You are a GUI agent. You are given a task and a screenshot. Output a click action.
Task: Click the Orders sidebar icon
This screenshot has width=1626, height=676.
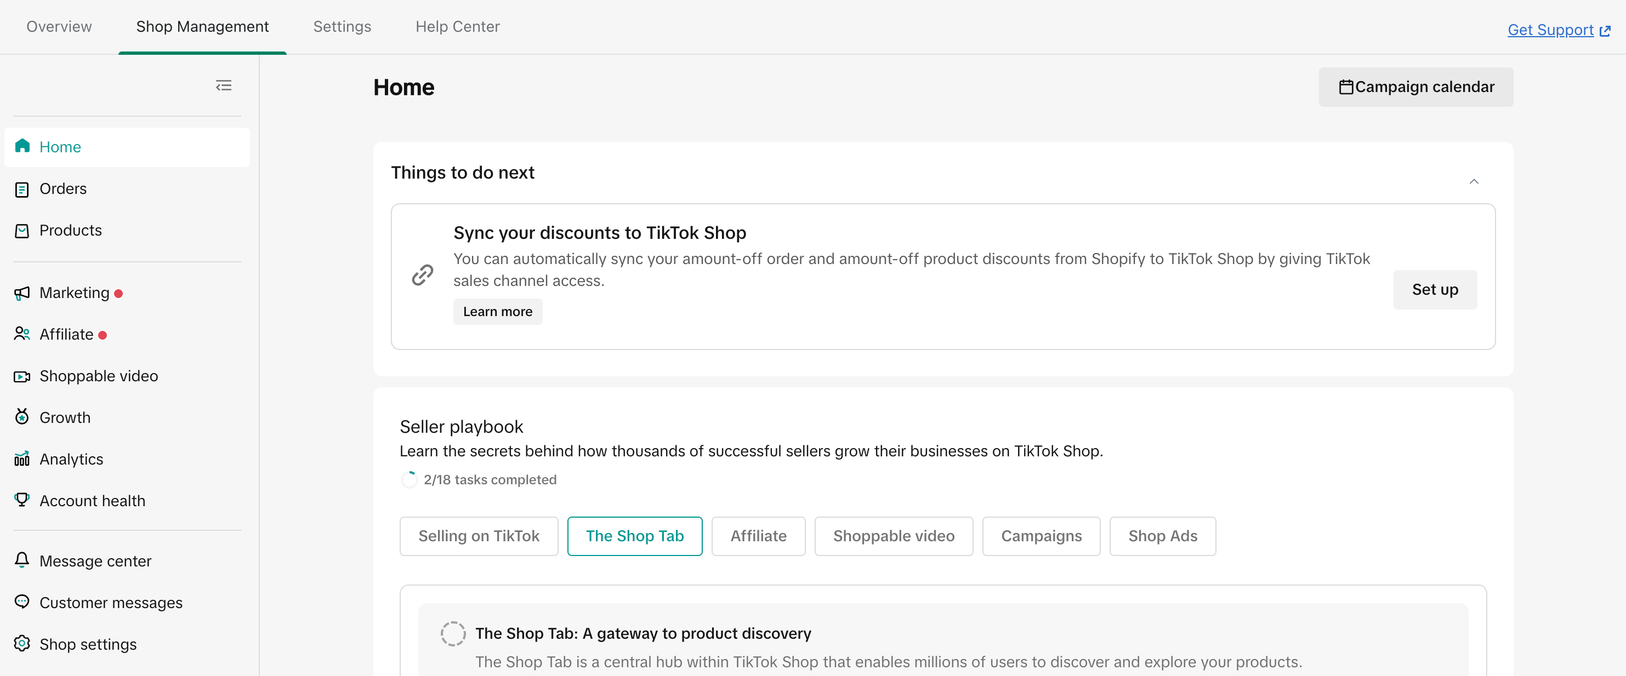point(22,189)
